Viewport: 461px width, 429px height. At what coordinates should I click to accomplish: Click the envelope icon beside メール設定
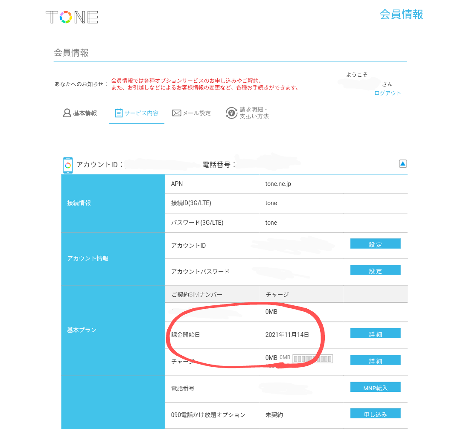click(x=176, y=113)
